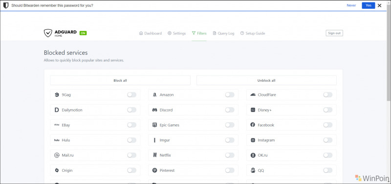Toggle the Pinterest block switch
This screenshot has width=391, height=184.
pyautogui.click(x=230, y=170)
